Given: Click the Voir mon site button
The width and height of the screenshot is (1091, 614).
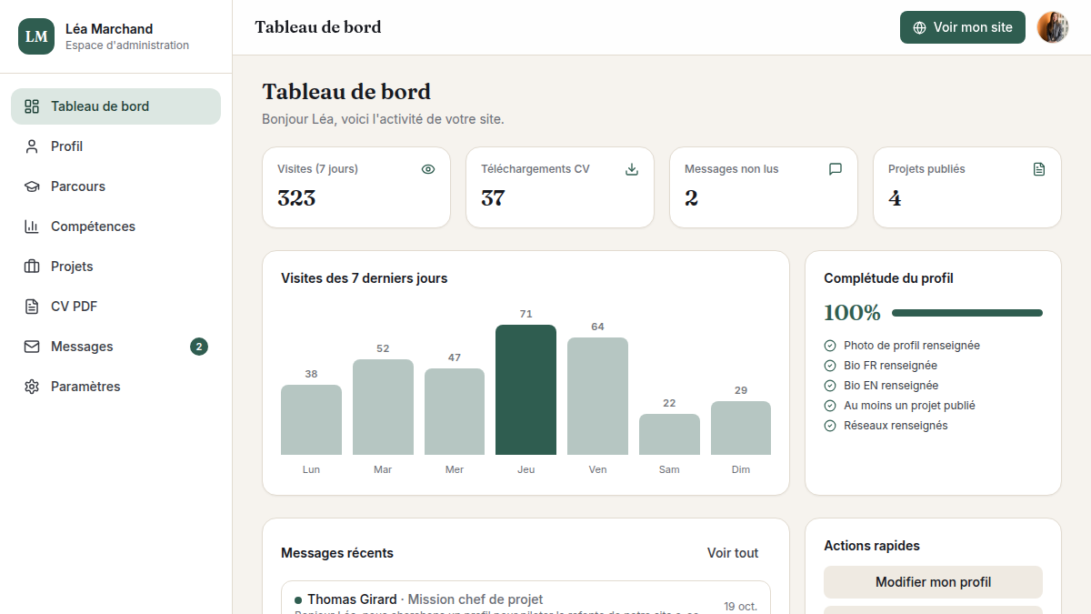Looking at the screenshot, I should pos(963,27).
